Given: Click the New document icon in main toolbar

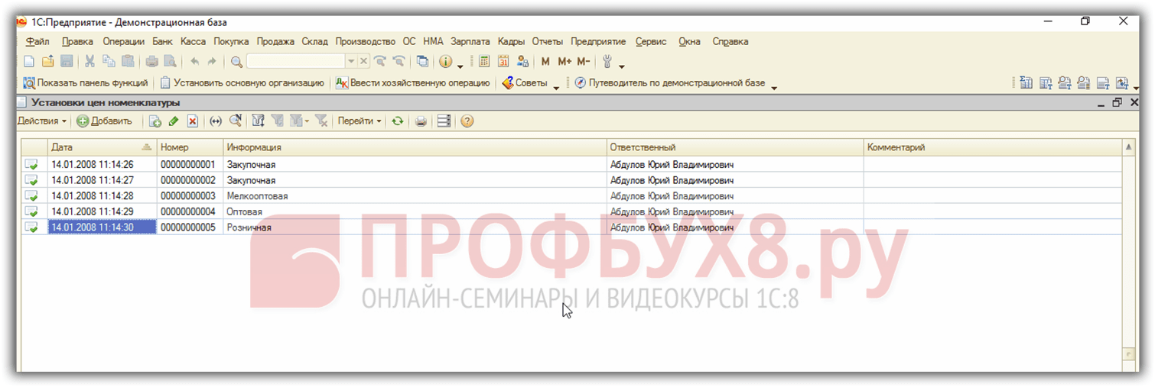Looking at the screenshot, I should click(28, 62).
